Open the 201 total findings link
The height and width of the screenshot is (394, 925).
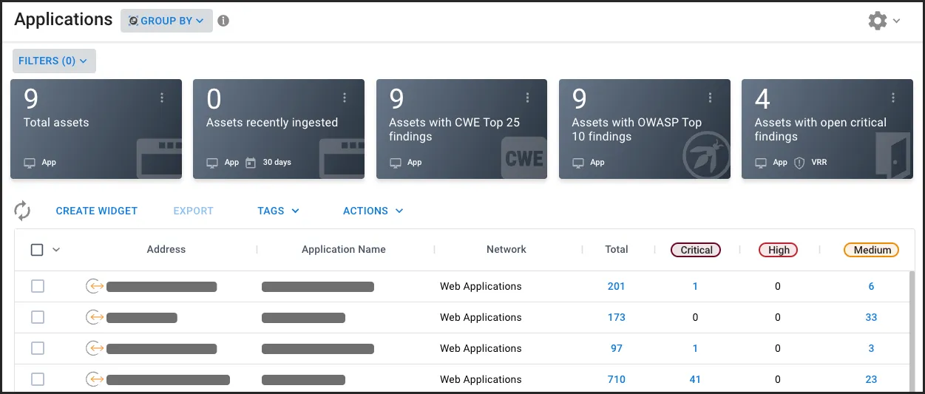(x=617, y=286)
